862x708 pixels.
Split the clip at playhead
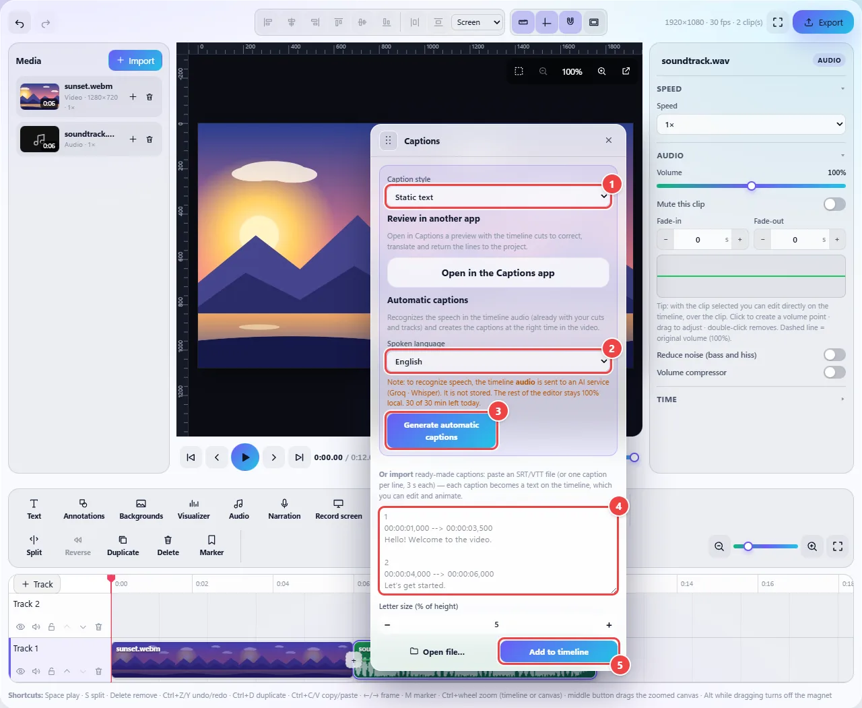click(x=34, y=546)
